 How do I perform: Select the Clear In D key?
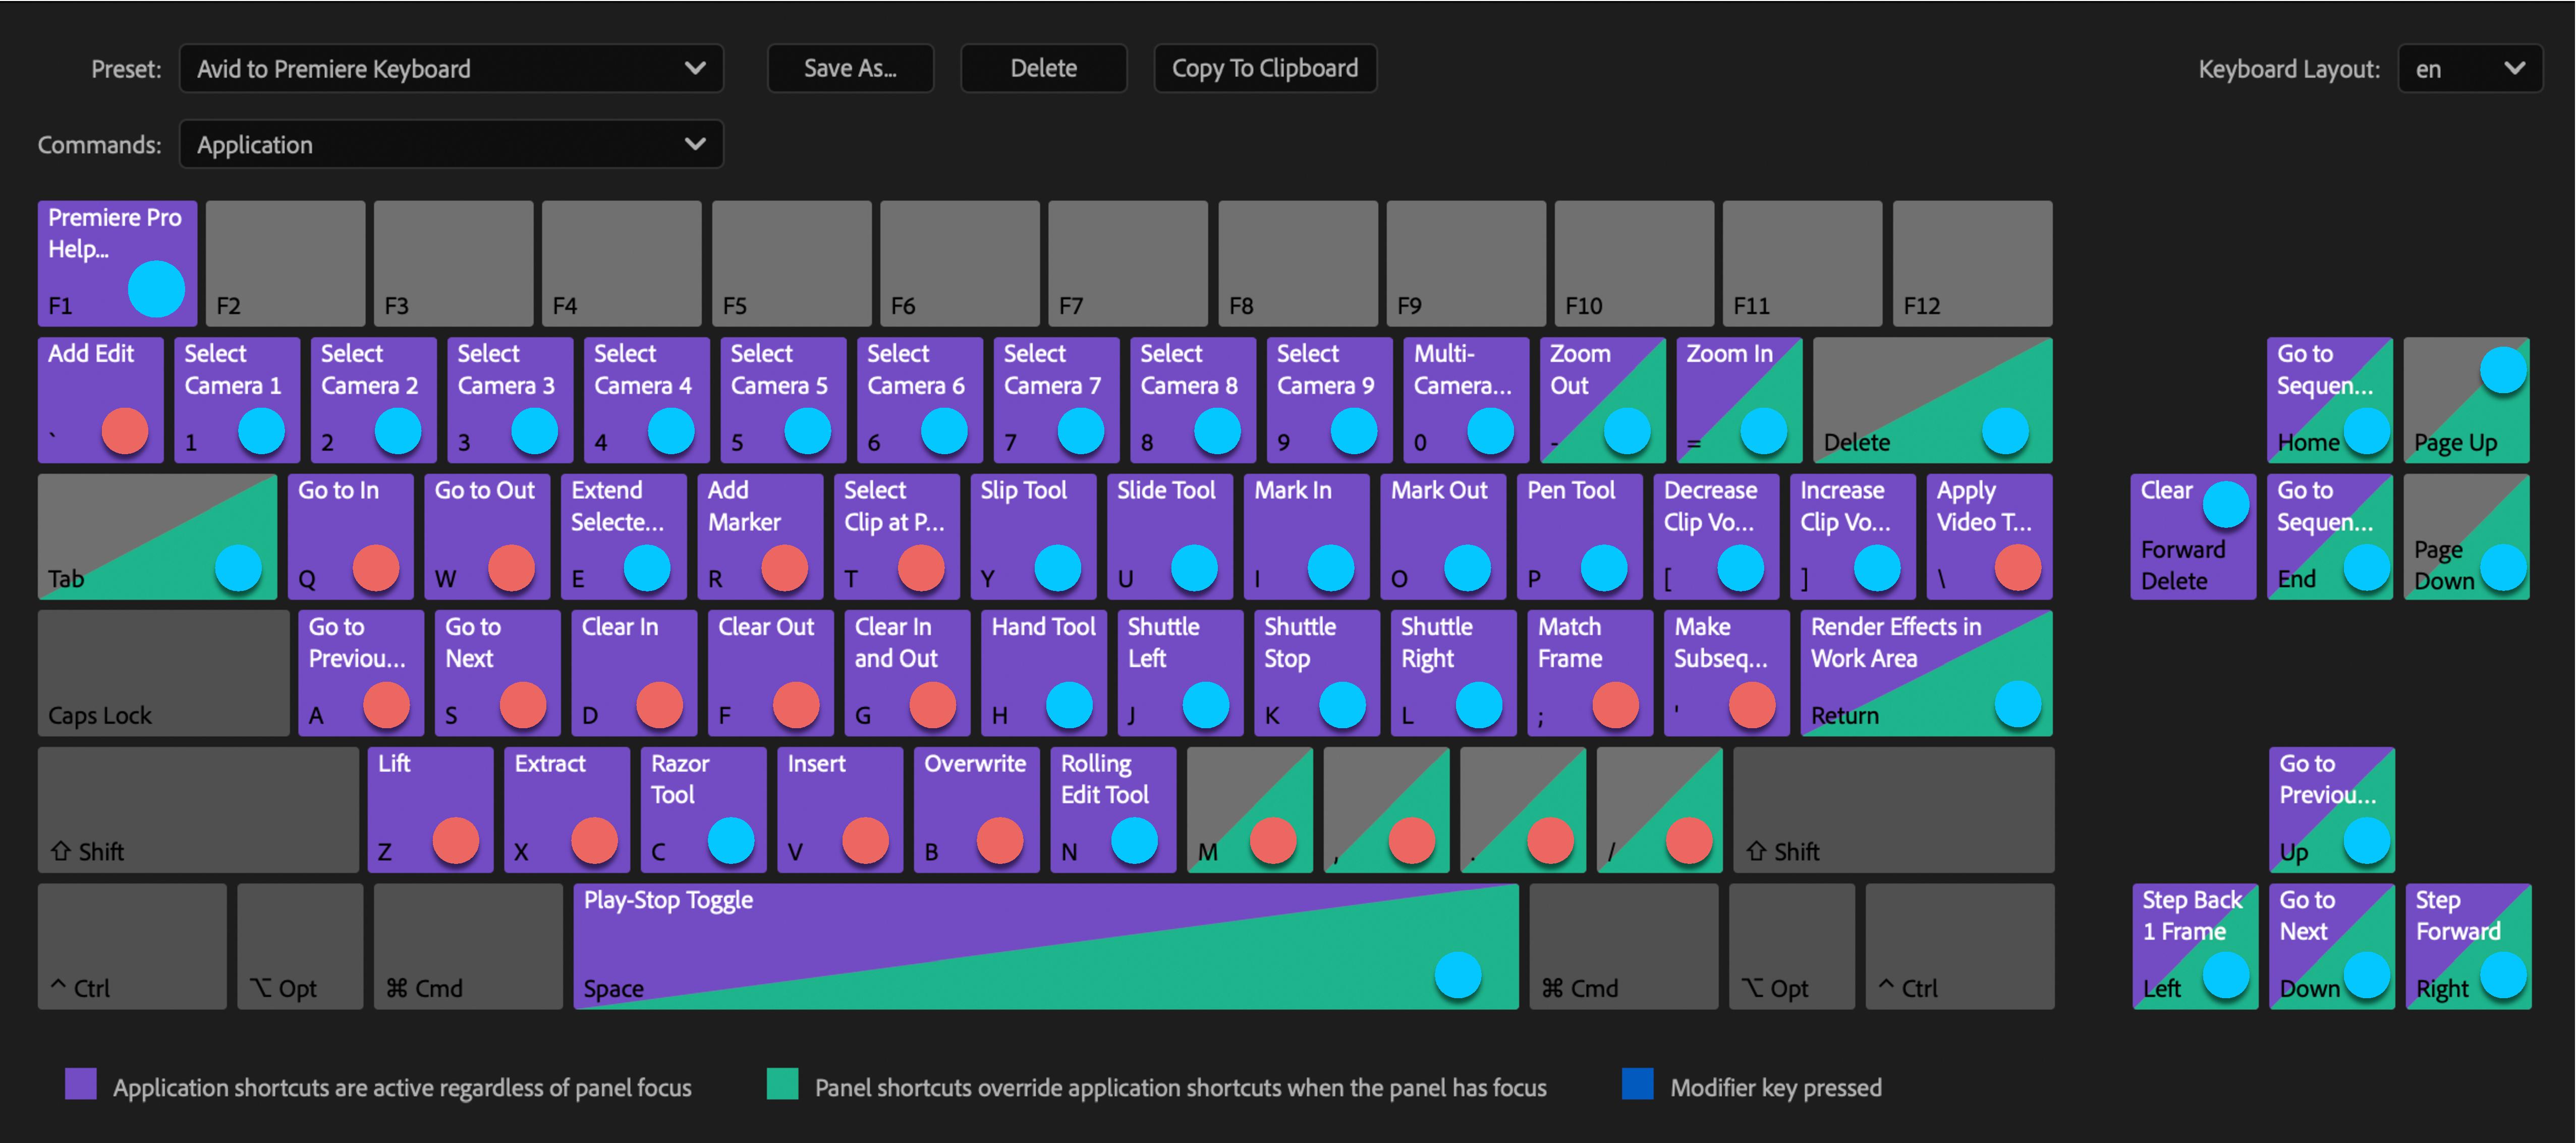coord(634,673)
